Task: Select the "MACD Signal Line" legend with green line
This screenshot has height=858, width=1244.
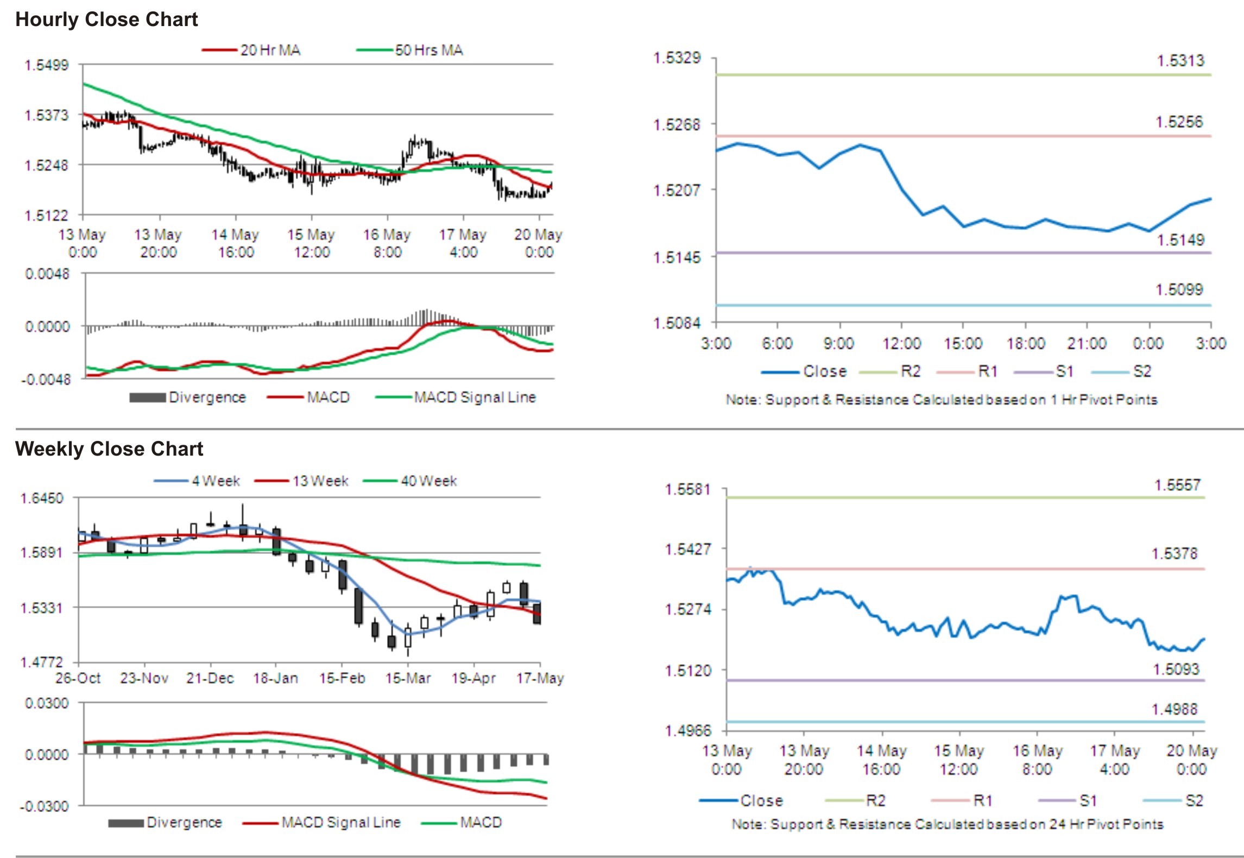Action: [475, 398]
